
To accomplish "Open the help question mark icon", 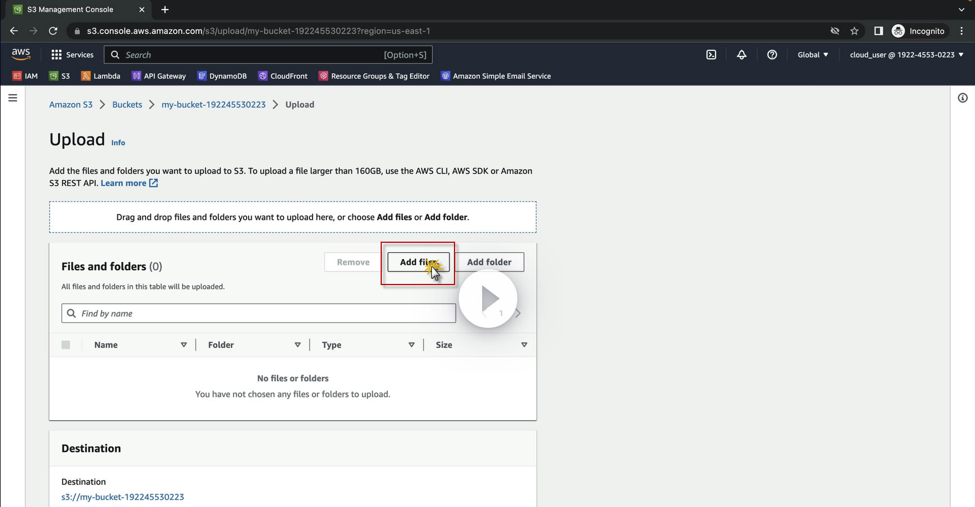I will (x=772, y=55).
